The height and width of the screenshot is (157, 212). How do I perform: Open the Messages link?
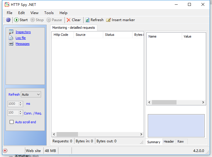pyautogui.click(x=23, y=44)
